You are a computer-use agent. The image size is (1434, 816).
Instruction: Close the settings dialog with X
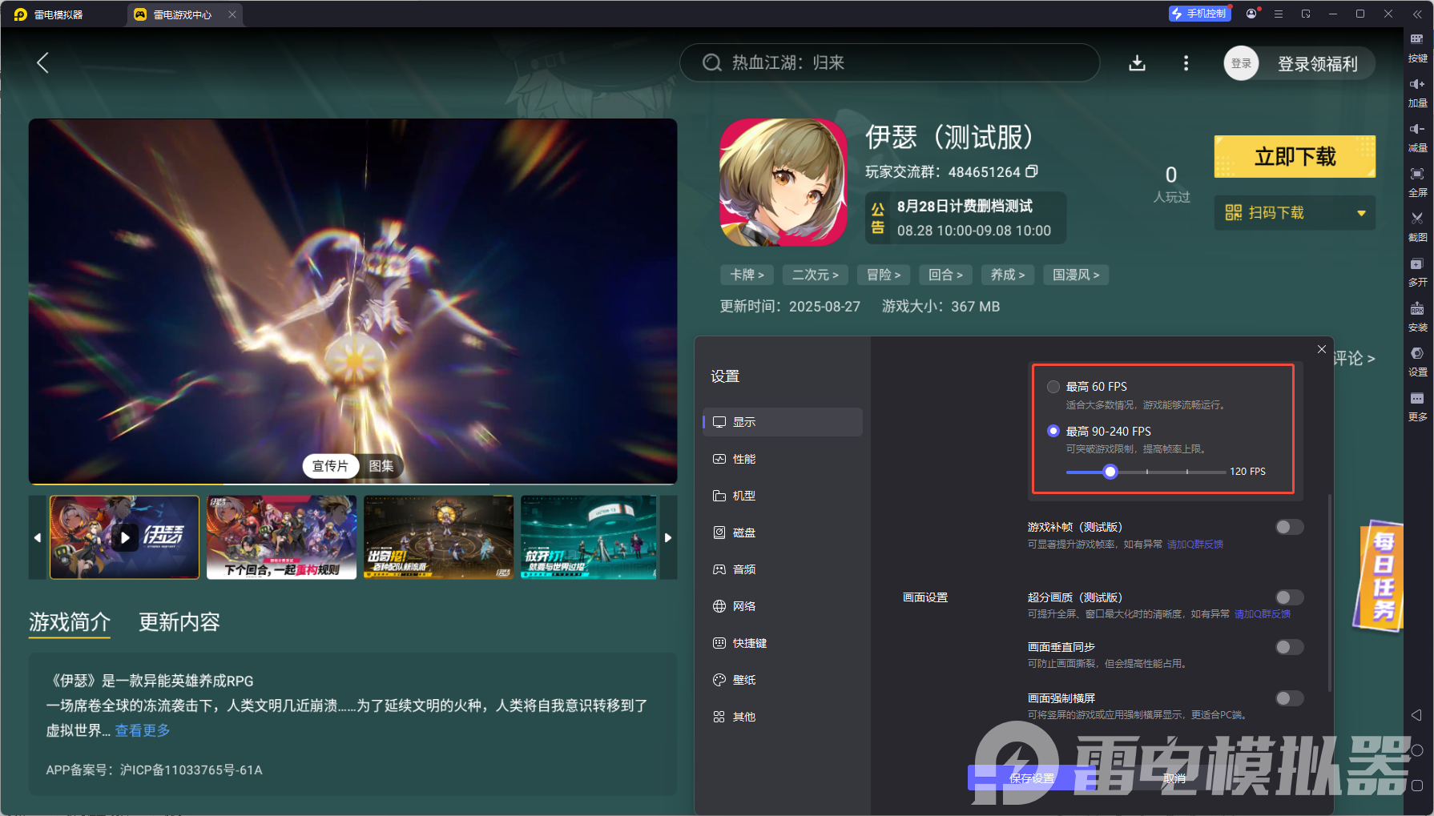[1322, 349]
